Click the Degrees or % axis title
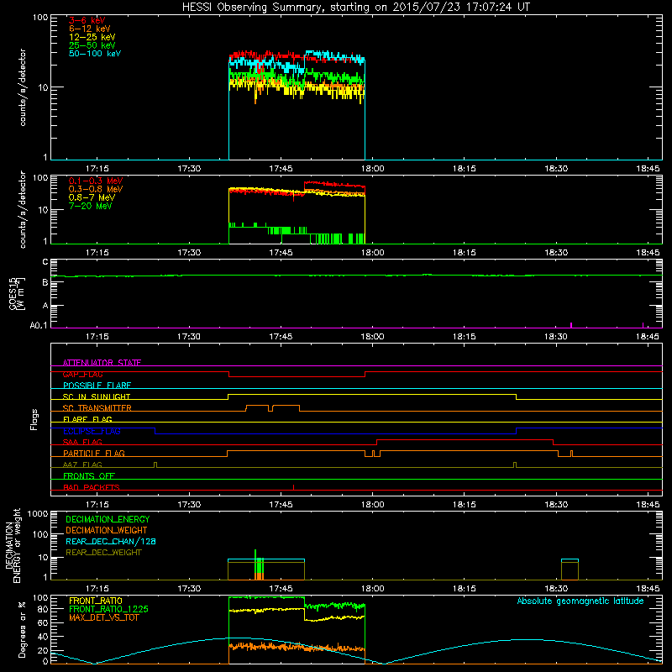The height and width of the screenshot is (672, 672). [x=22, y=629]
